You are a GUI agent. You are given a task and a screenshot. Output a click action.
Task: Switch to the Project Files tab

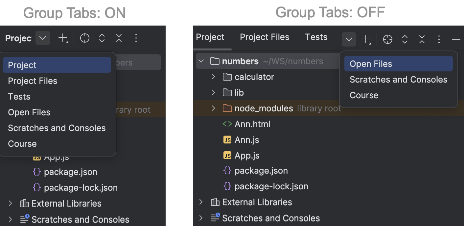[x=264, y=37]
